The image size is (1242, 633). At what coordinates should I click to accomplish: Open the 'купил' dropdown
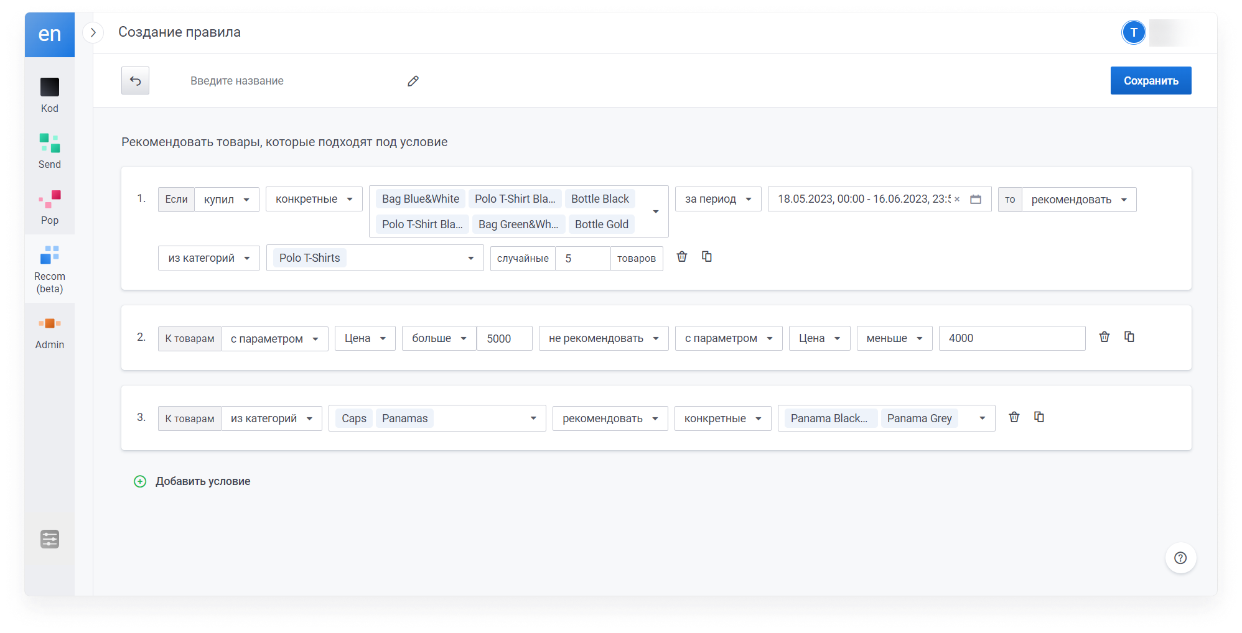coord(226,200)
